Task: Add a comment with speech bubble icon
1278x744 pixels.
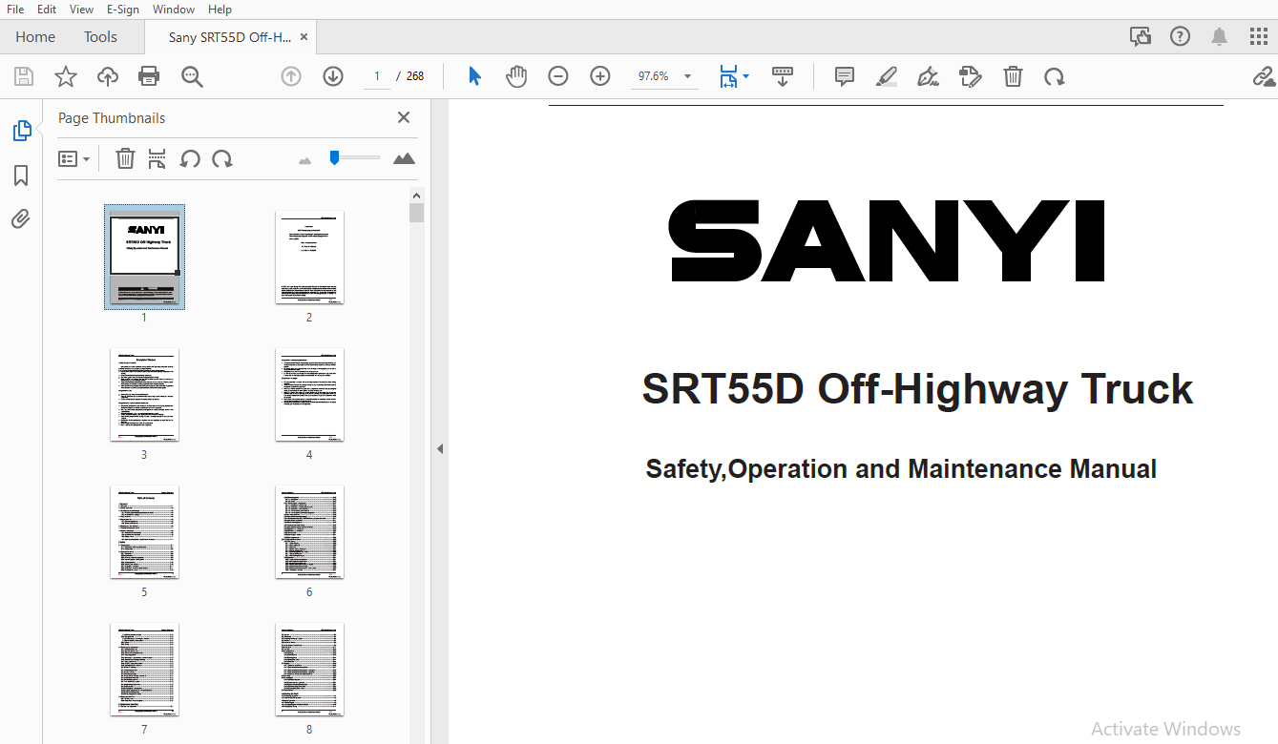Action: tap(845, 76)
